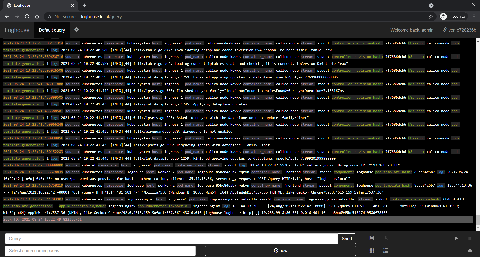Click the log pane scrollbar thumb
The image size is (480, 257).
pyautogui.click(x=478, y=220)
